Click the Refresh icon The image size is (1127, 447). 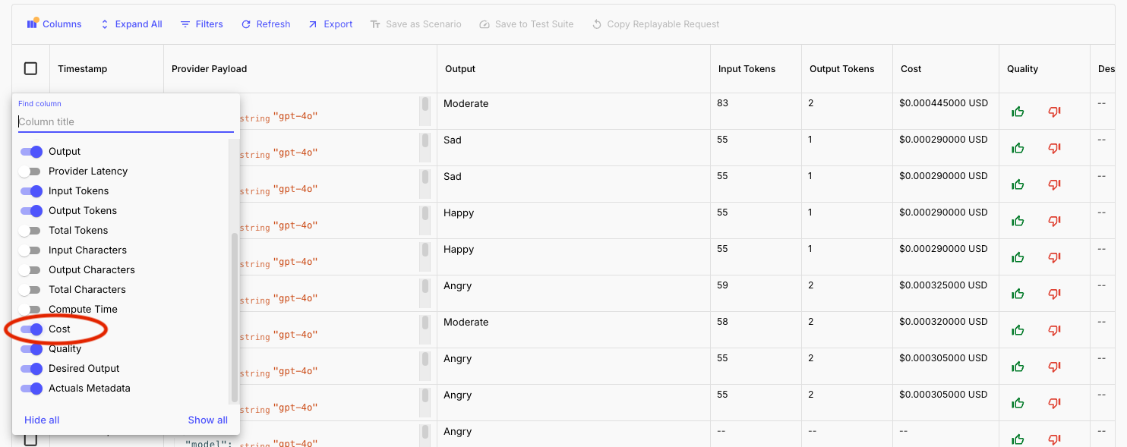(x=246, y=24)
